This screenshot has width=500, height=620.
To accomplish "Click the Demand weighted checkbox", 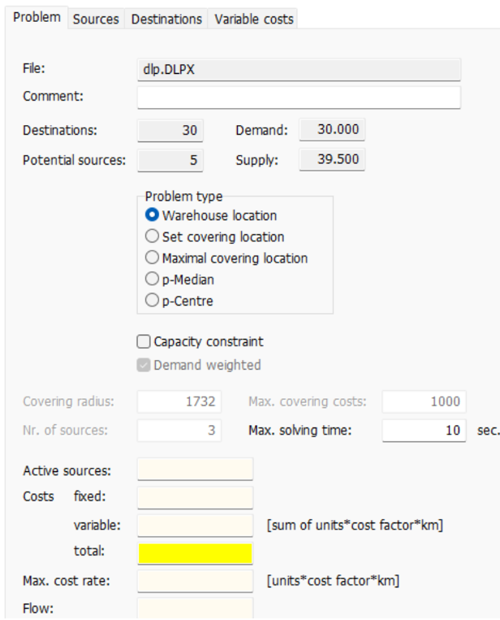I will tap(143, 365).
